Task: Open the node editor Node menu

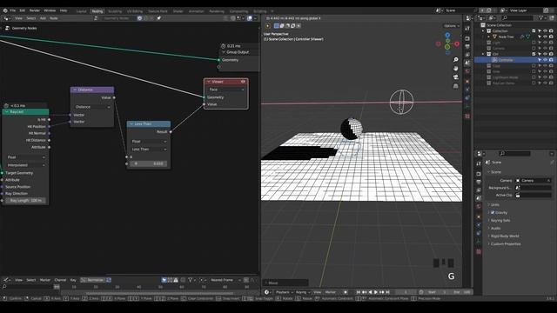Action: [x=54, y=18]
